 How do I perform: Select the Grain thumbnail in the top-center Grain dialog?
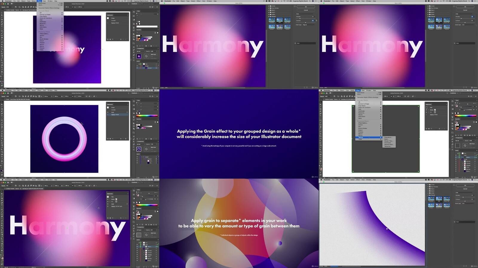point(280,19)
